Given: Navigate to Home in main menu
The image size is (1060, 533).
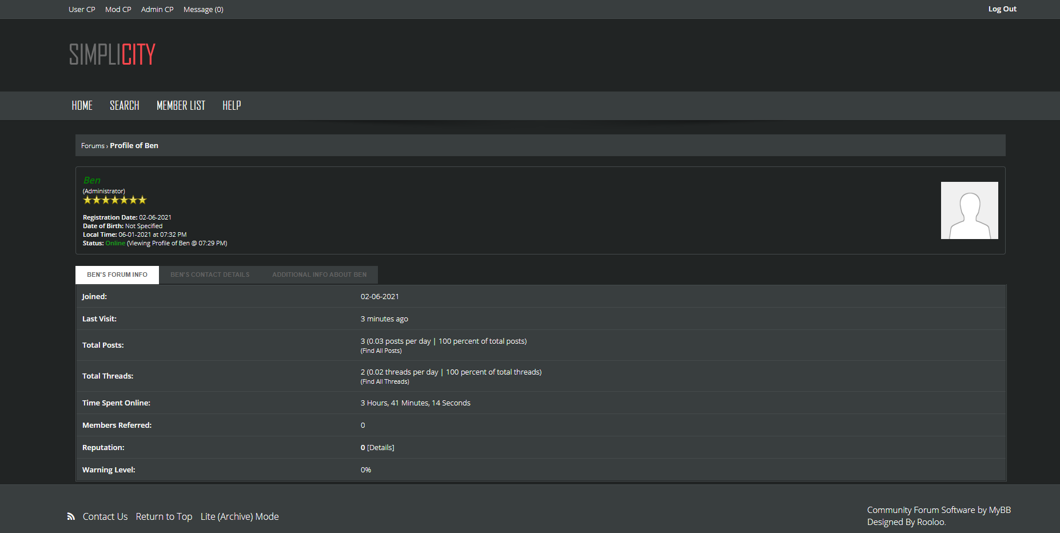Looking at the screenshot, I should tap(82, 106).
